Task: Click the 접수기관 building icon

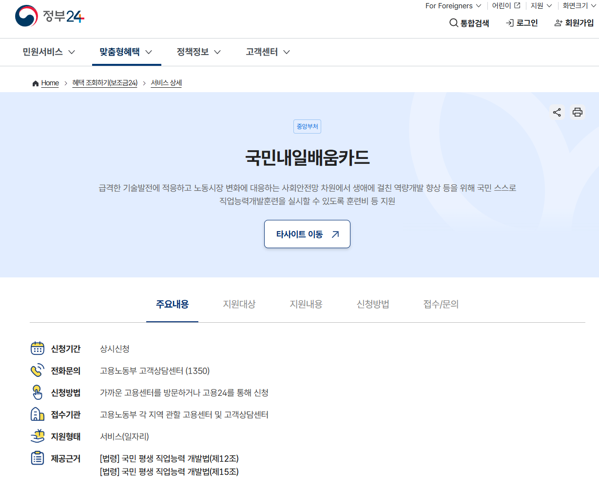Action: point(38,414)
